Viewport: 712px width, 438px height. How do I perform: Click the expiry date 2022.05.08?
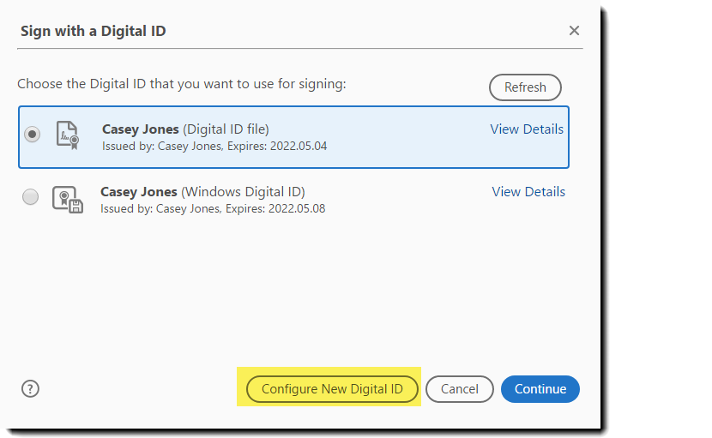[x=298, y=208]
